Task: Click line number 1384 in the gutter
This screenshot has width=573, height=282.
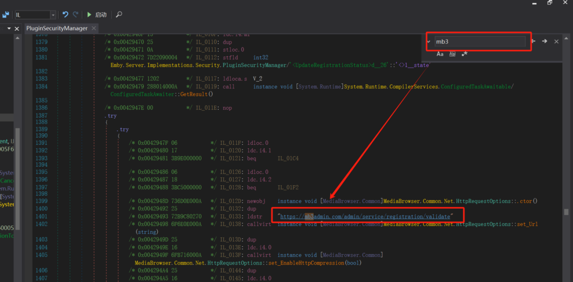Action: pyautogui.click(x=41, y=87)
